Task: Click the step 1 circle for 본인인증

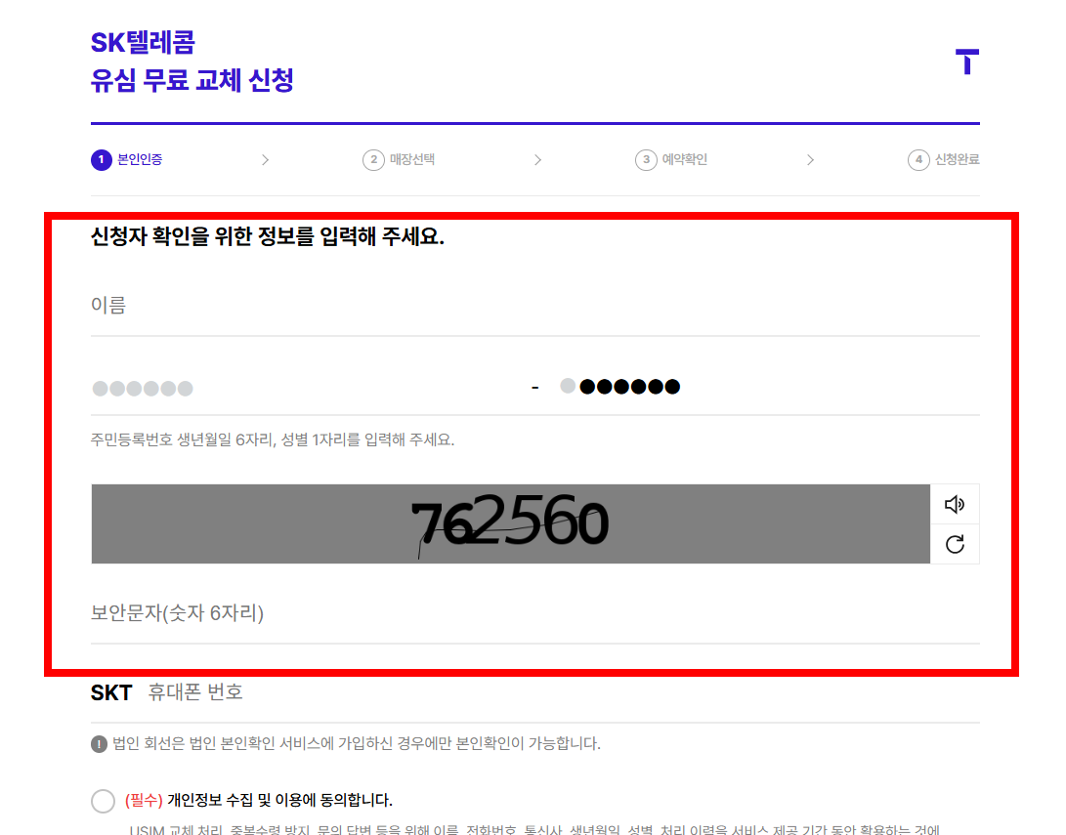Action: (x=102, y=159)
